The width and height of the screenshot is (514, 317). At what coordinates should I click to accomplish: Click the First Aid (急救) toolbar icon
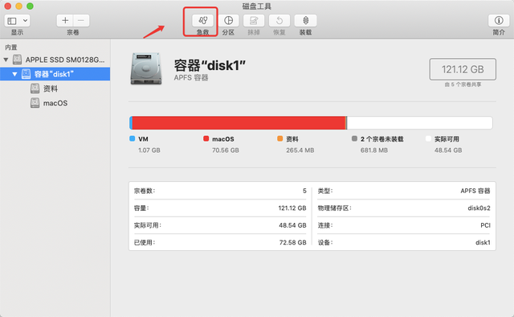(202, 21)
